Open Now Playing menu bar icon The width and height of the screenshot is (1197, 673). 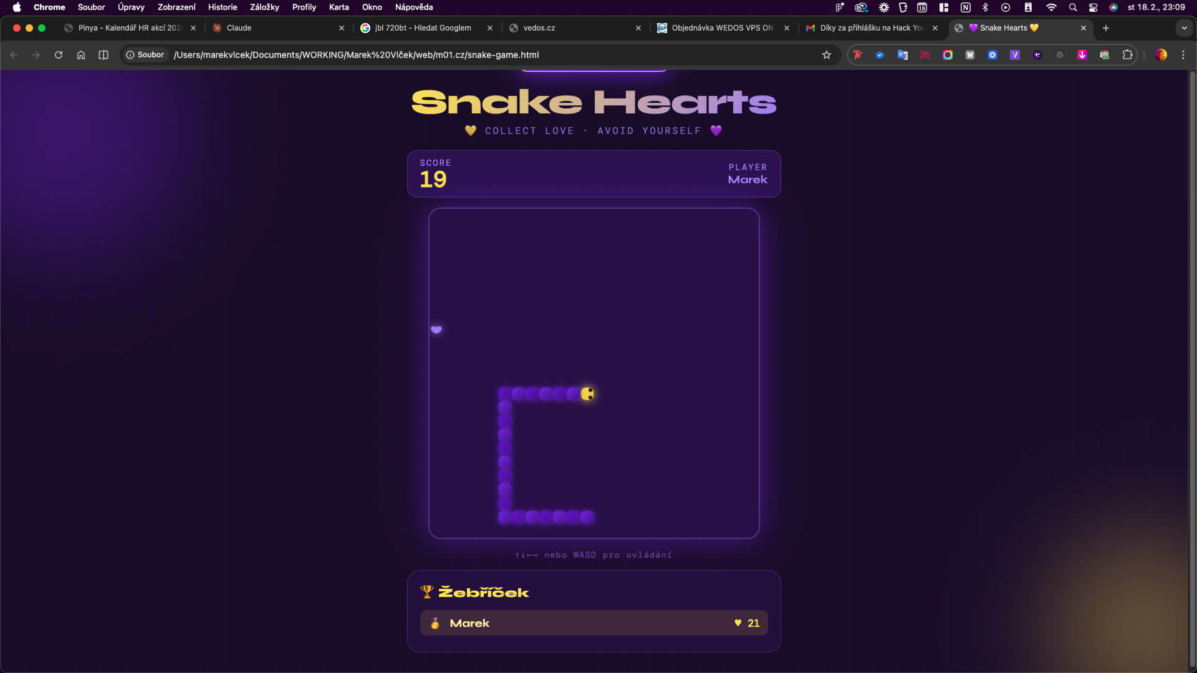pyautogui.click(x=1006, y=7)
